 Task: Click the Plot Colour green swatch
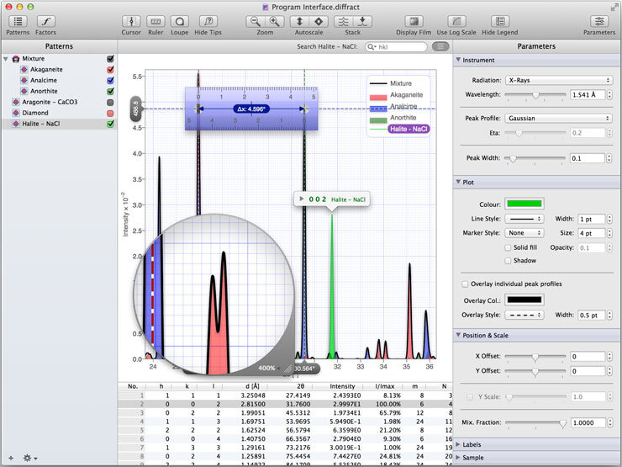pos(524,204)
